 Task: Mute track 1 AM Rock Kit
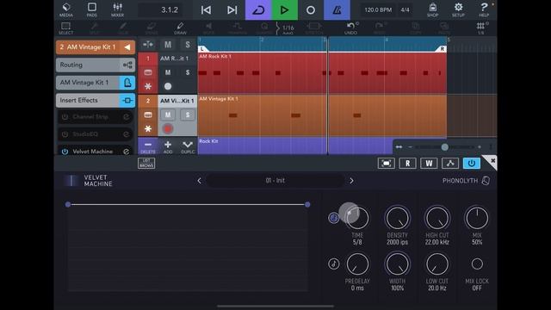(x=168, y=72)
